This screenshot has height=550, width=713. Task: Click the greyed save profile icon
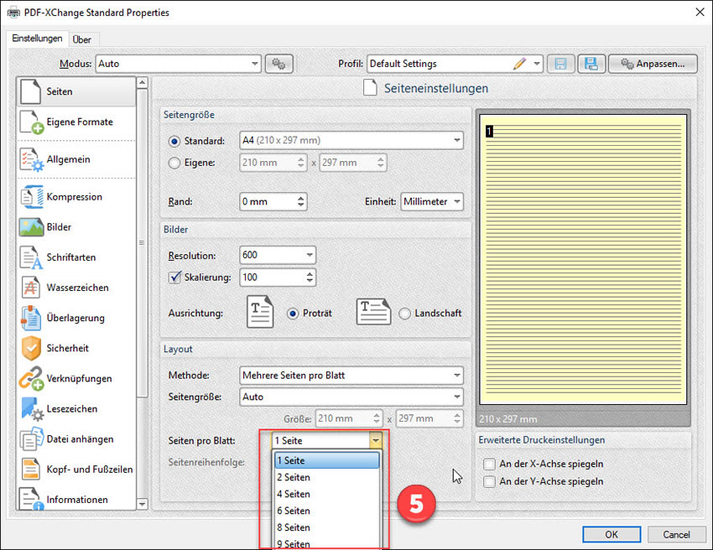click(560, 64)
